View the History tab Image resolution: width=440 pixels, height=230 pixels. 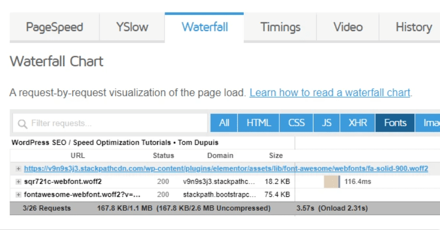coord(413,27)
